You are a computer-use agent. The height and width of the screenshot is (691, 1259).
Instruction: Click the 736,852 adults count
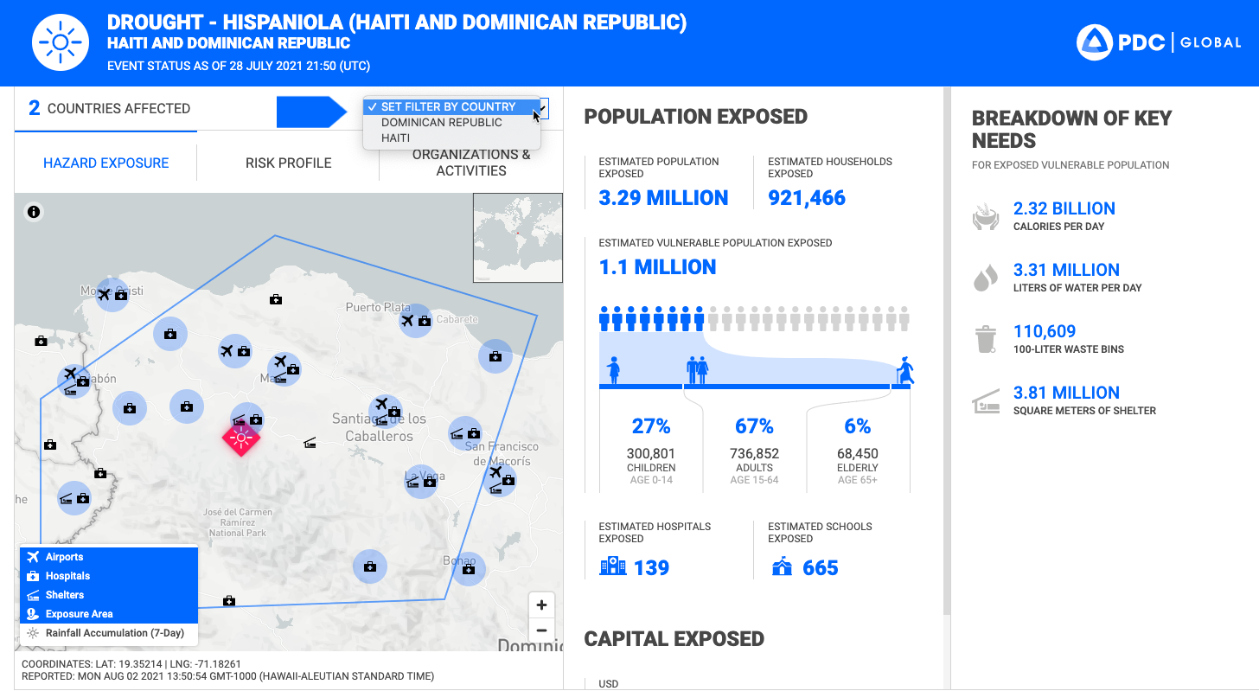754,453
